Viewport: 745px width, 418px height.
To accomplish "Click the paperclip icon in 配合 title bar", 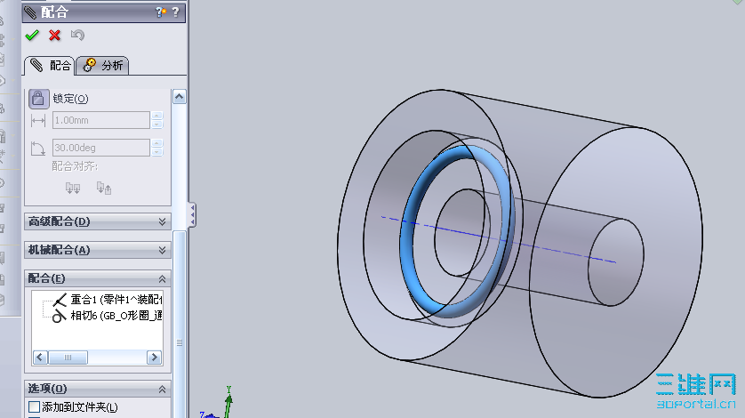I will 30,12.
